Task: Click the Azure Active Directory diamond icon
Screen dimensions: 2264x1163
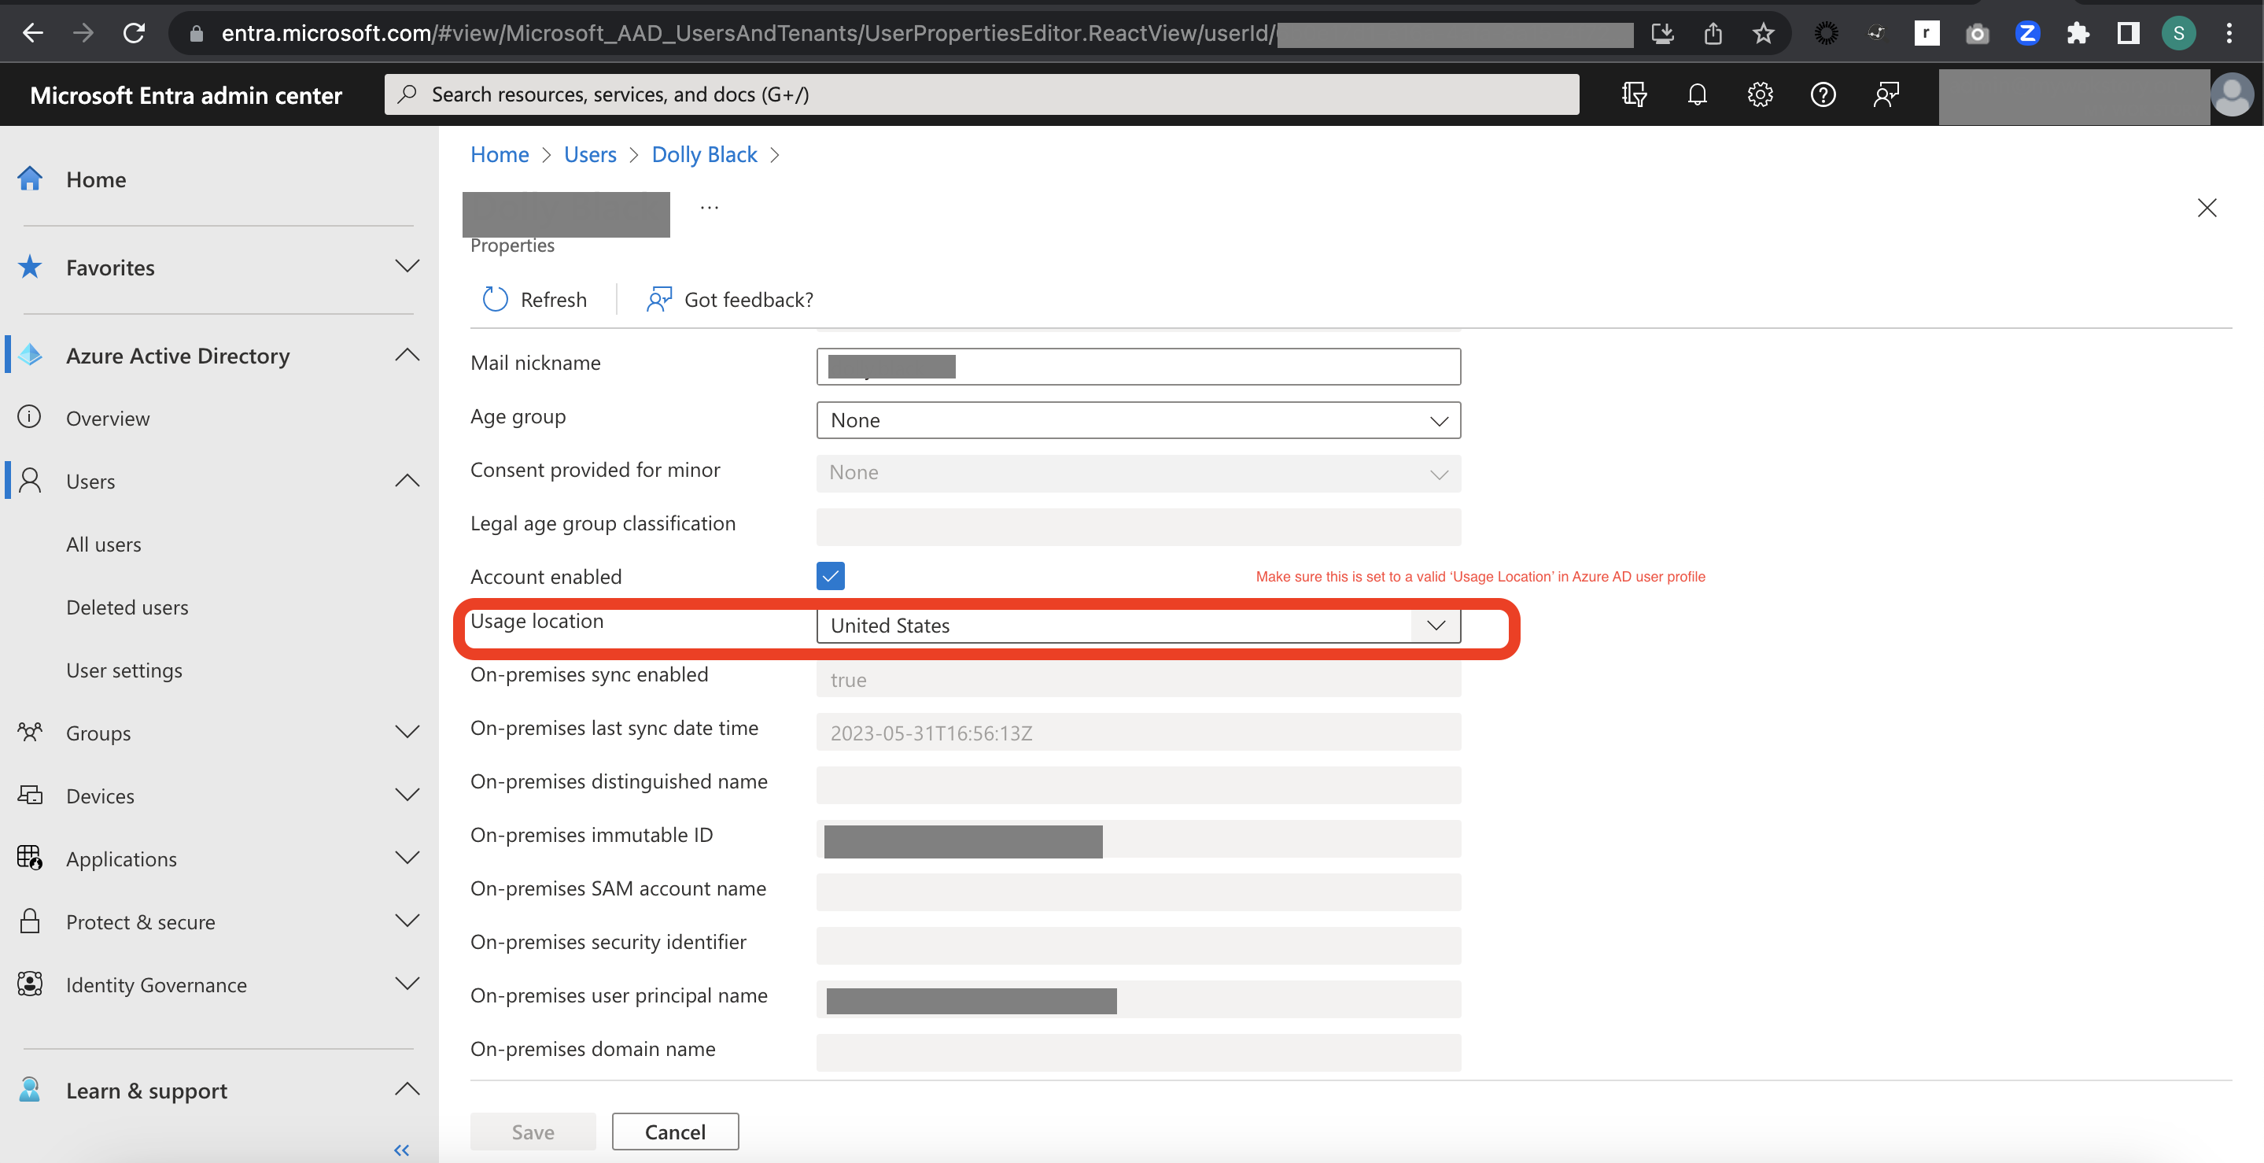Action: (x=30, y=355)
